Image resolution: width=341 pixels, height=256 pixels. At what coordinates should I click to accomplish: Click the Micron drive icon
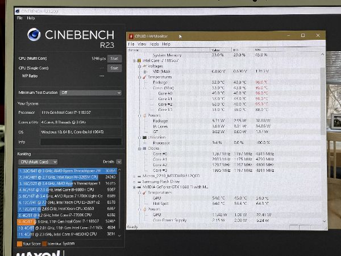tap(139, 176)
